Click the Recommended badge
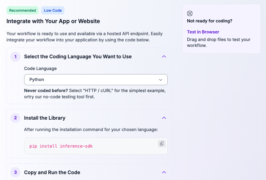The width and height of the screenshot is (266, 180). 22,10
